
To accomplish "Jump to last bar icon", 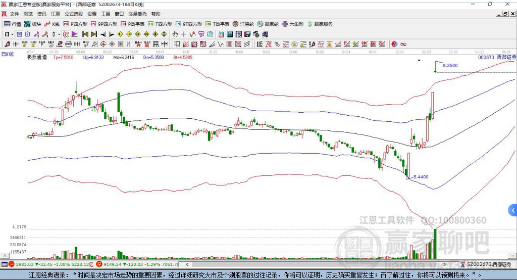I will point(94,34).
